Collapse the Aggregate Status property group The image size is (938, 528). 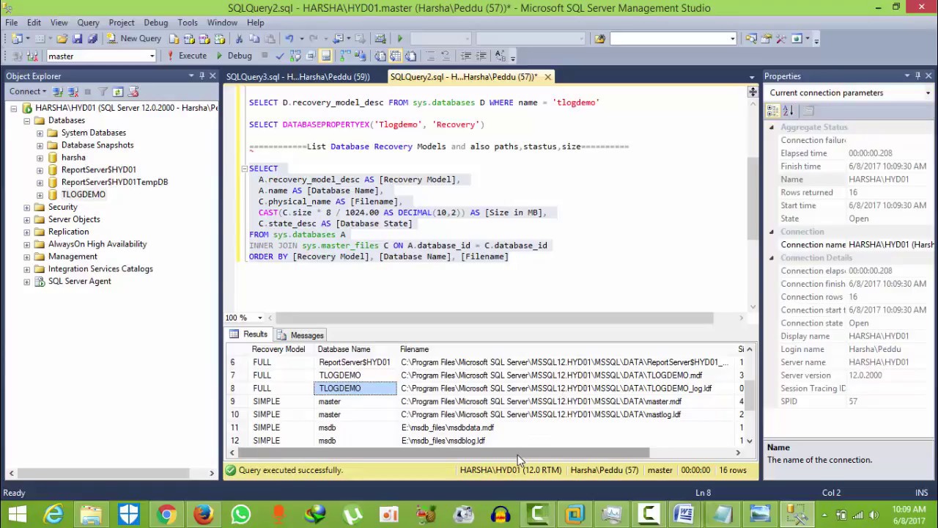point(771,128)
